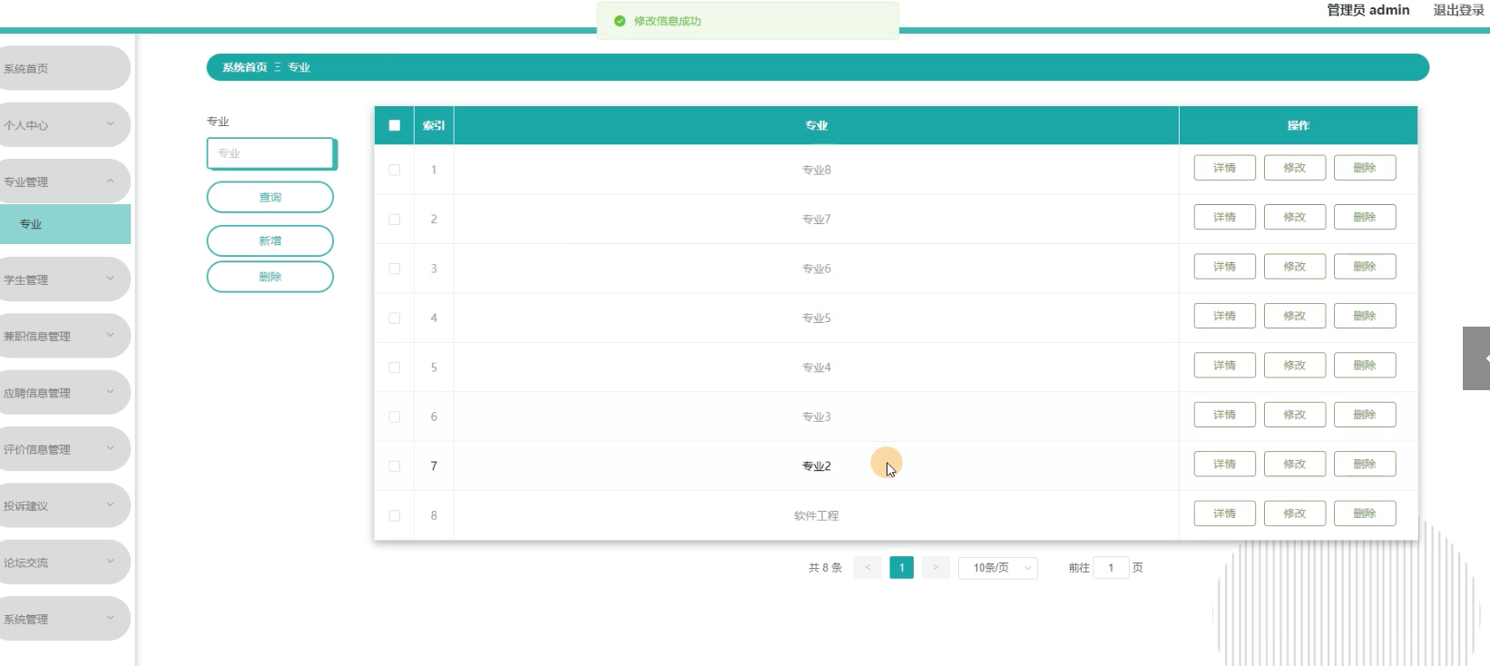Go to the previous page arrow
Image resolution: width=1490 pixels, height=666 pixels.
click(868, 568)
